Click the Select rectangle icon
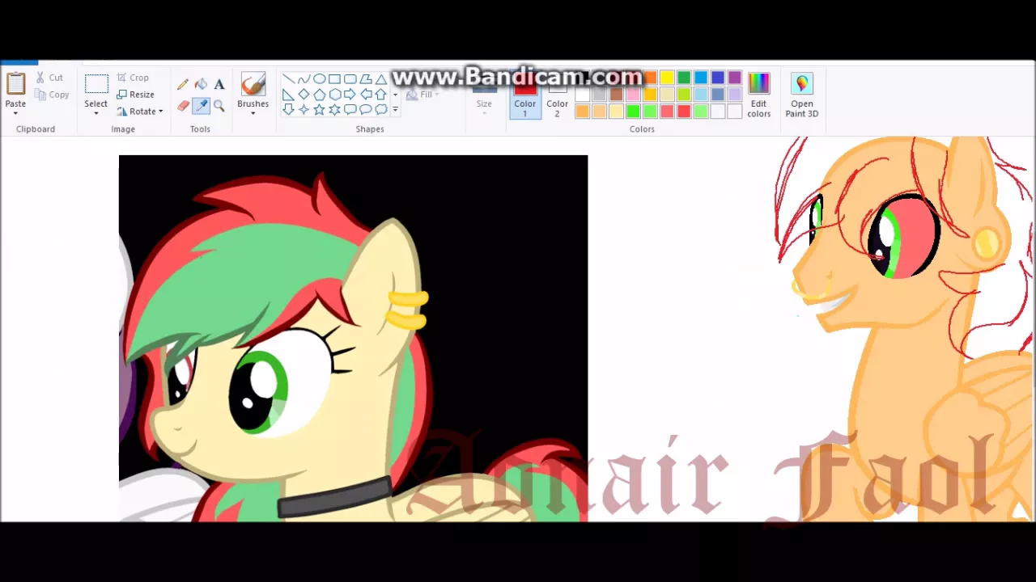1036x582 pixels. point(96,85)
